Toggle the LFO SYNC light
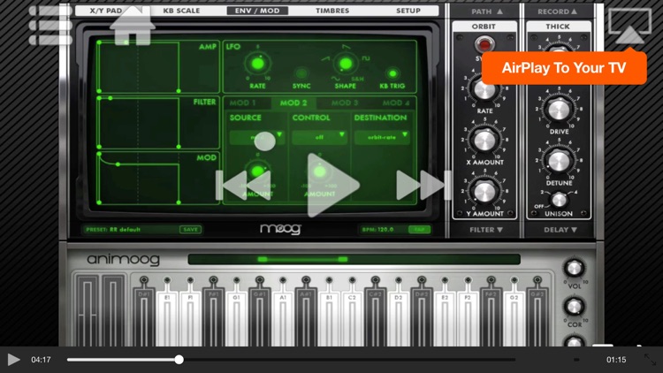 pyautogui.click(x=301, y=73)
